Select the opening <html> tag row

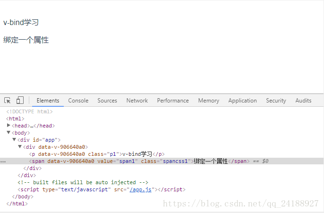15,119
